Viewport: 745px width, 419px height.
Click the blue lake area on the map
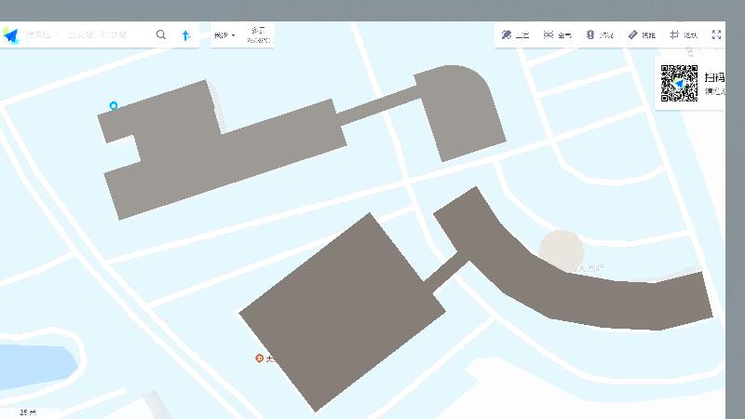point(33,366)
